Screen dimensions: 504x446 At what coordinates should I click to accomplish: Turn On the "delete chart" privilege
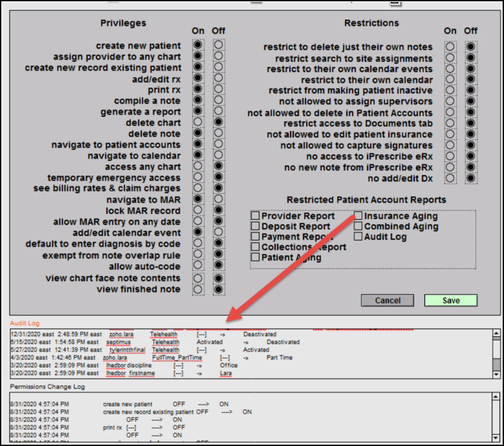(x=197, y=122)
